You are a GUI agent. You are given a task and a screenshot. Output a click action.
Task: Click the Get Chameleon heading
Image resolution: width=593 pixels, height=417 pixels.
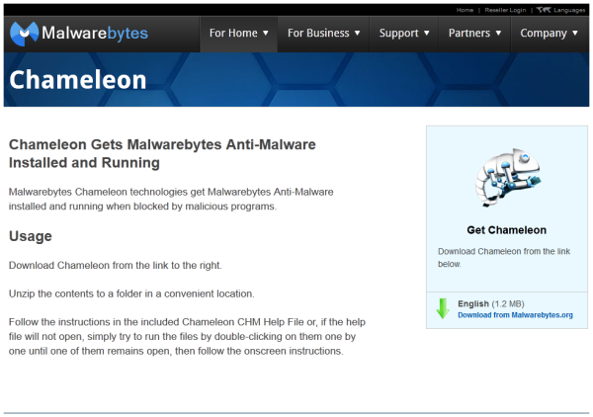point(506,230)
